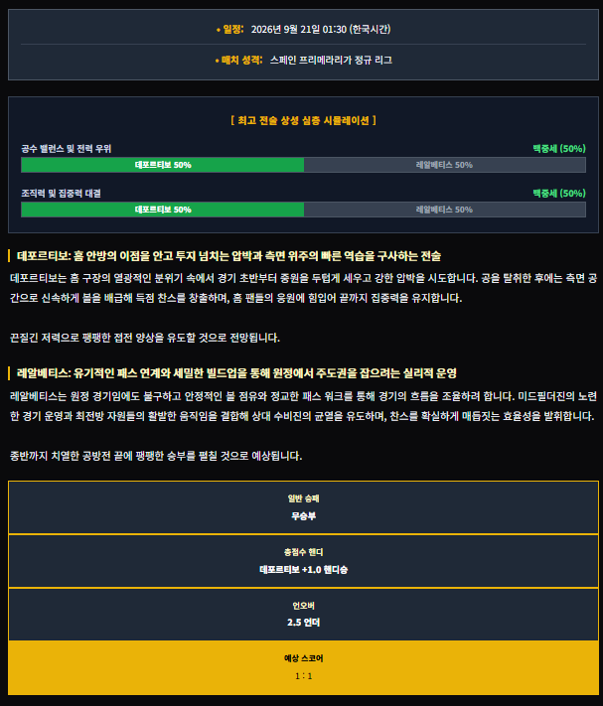Viewport: 603px width, 706px height.
Task: Click 백중세 (50%) beside 공수 밸런스
Action: 559,149
